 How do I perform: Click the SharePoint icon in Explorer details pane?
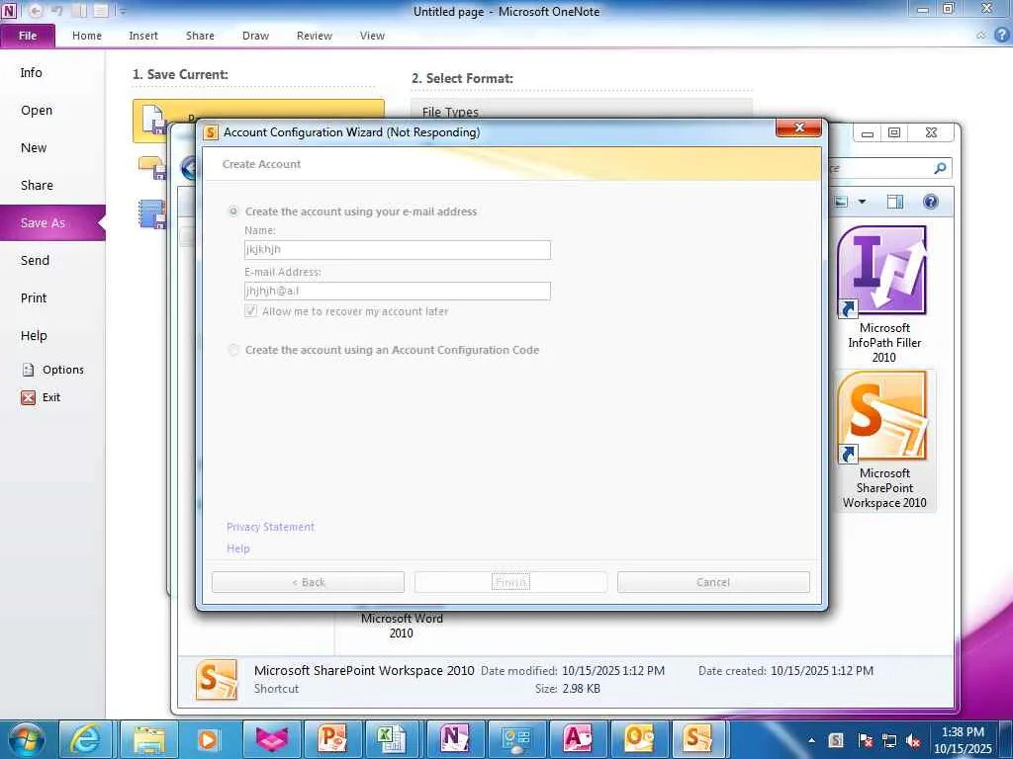pyautogui.click(x=217, y=680)
